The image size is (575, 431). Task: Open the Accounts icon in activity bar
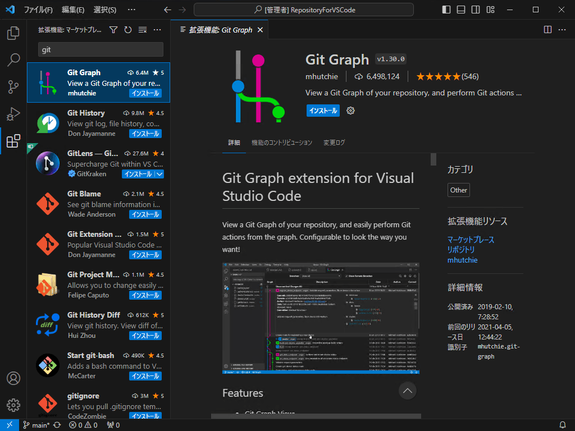click(x=13, y=378)
